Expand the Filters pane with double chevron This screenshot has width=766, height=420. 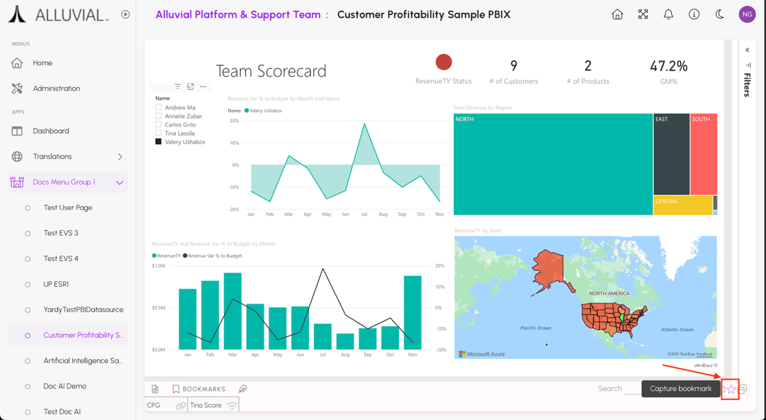[747, 50]
